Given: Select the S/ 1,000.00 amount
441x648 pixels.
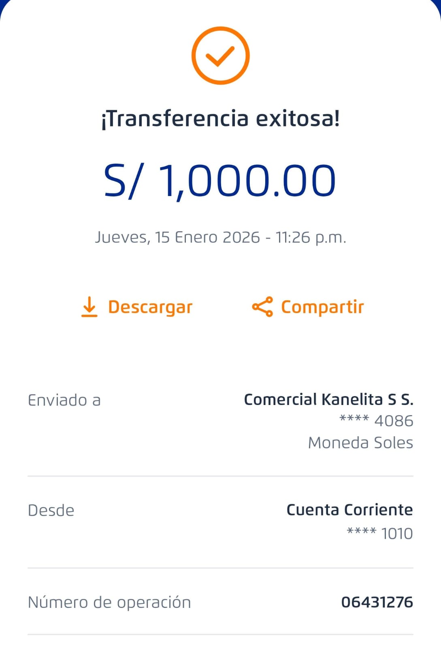Looking at the screenshot, I should pos(220,181).
